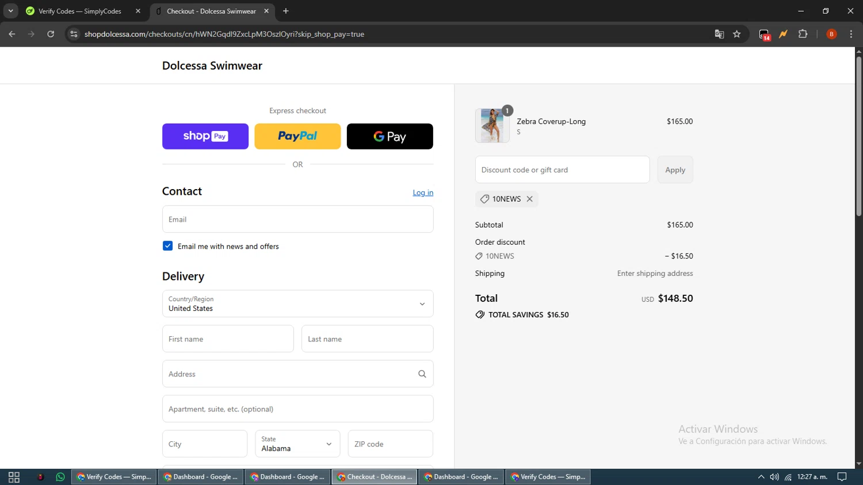Screen dimensions: 863x485
Task: Click the Address input field
Action: [298, 374]
